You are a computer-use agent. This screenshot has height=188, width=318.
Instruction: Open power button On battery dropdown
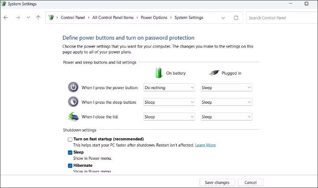tap(169, 87)
